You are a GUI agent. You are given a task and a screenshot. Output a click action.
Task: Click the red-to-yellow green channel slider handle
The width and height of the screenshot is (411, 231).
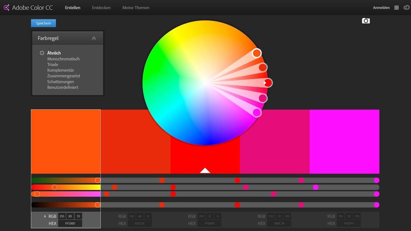coord(54,187)
